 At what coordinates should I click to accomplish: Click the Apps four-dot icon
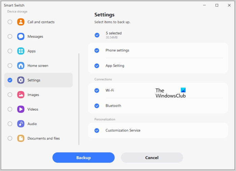pos(21,51)
